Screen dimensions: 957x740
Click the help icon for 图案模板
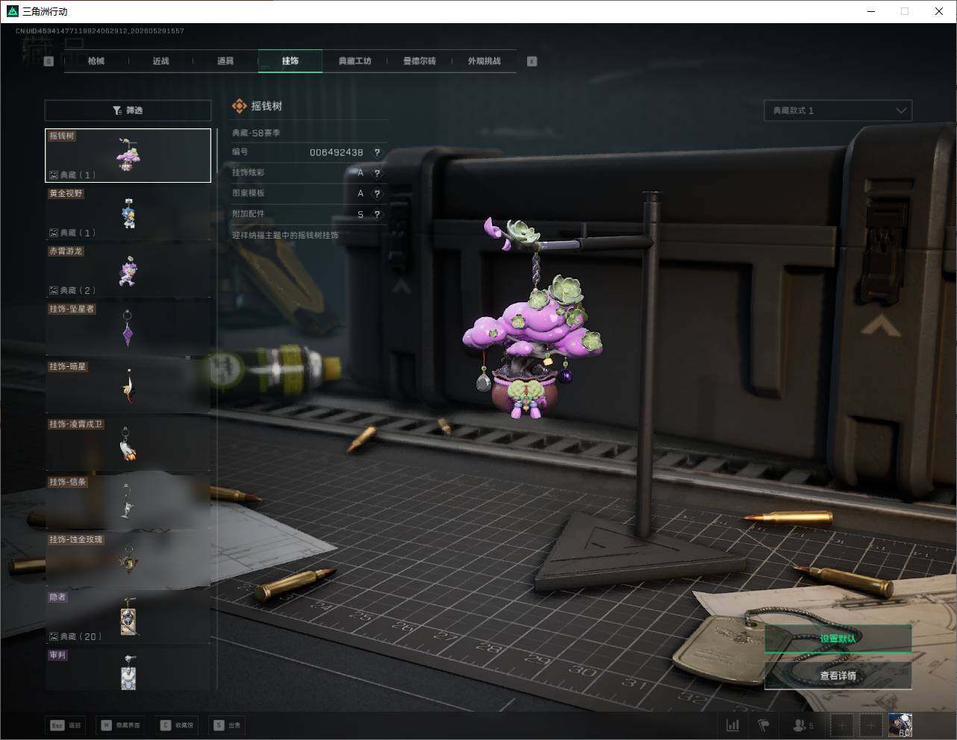click(377, 193)
